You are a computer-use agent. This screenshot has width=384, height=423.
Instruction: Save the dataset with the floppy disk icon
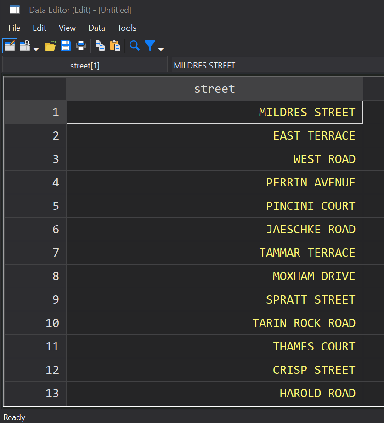pyautogui.click(x=66, y=46)
